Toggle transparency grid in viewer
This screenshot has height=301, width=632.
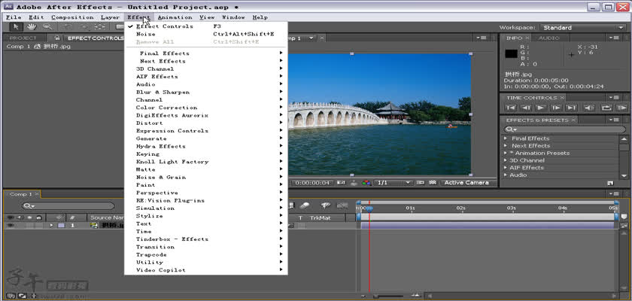tap(433, 183)
